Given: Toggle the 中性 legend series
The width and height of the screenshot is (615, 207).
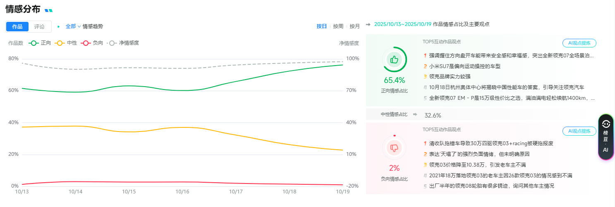Looking at the screenshot, I should pyautogui.click(x=66, y=43).
